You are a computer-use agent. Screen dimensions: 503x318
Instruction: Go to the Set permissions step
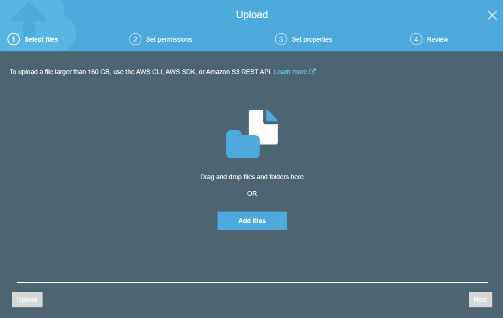tap(169, 39)
